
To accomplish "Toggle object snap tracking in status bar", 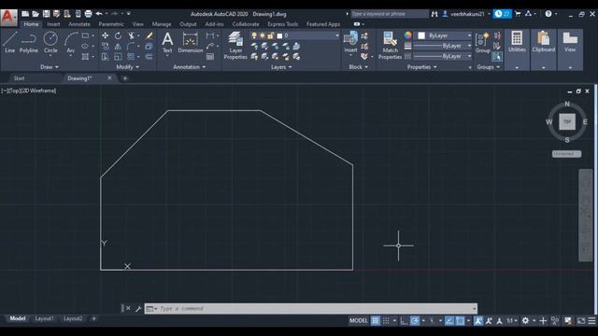I will (x=449, y=321).
